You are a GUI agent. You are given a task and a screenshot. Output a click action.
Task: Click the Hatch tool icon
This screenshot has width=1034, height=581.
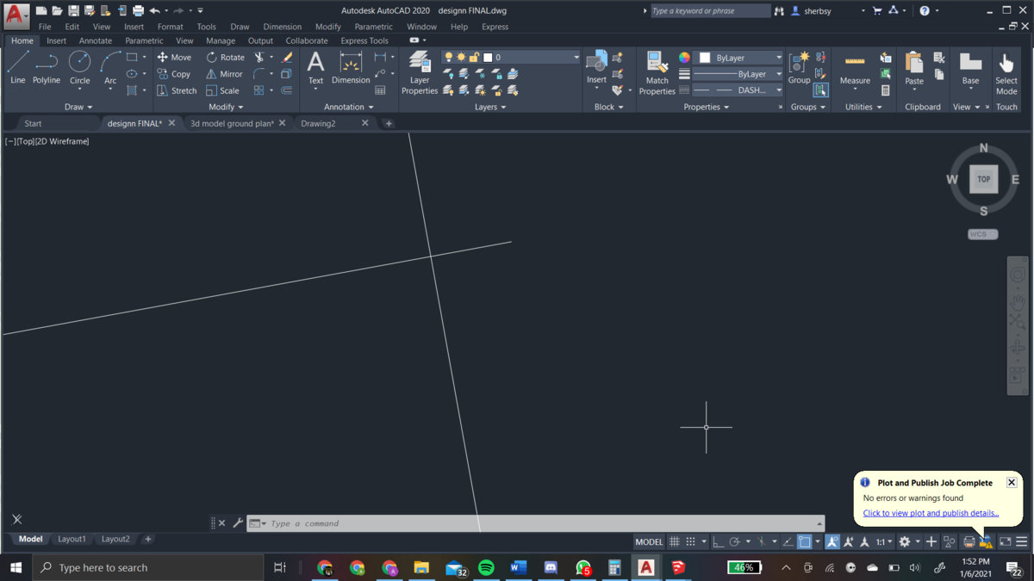(132, 90)
